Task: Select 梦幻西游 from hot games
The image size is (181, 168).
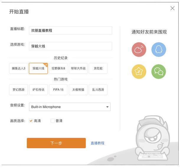Action: [x=18, y=90]
